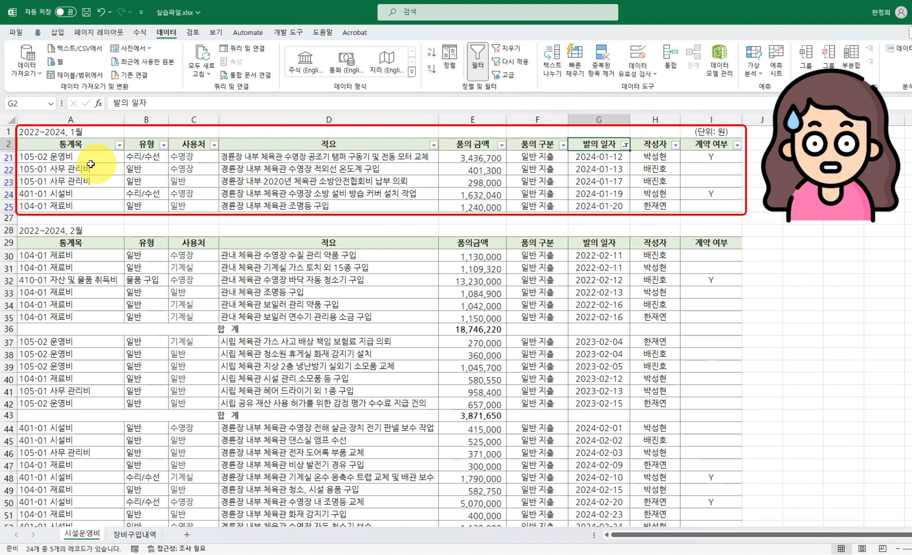Click the save icon in title bar

coord(86,12)
